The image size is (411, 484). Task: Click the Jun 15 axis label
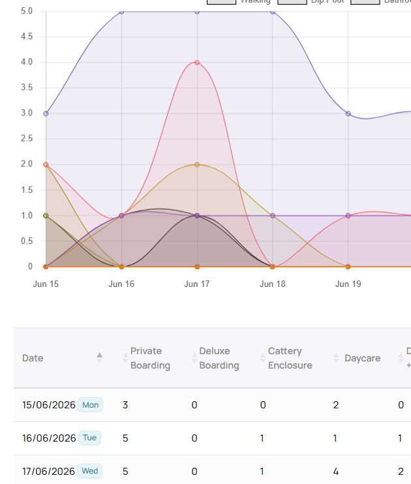[46, 284]
